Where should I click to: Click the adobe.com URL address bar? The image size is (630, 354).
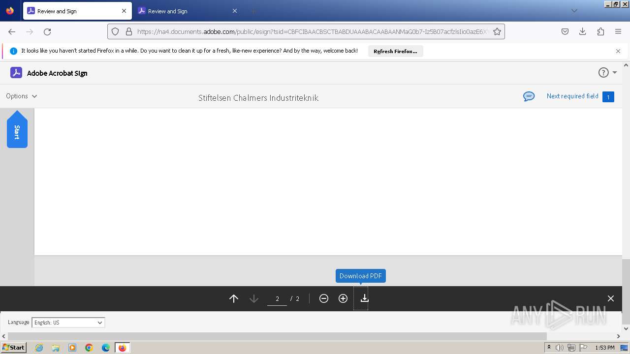(313, 31)
